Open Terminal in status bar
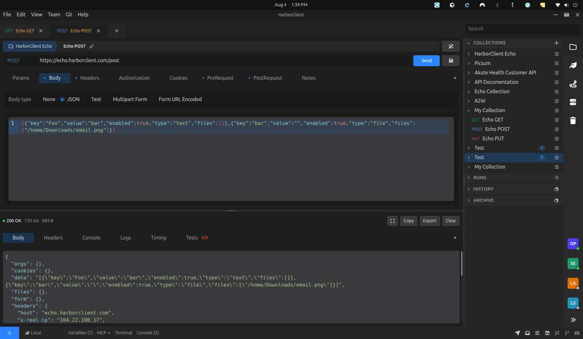Image resolution: width=583 pixels, height=339 pixels. point(123,333)
